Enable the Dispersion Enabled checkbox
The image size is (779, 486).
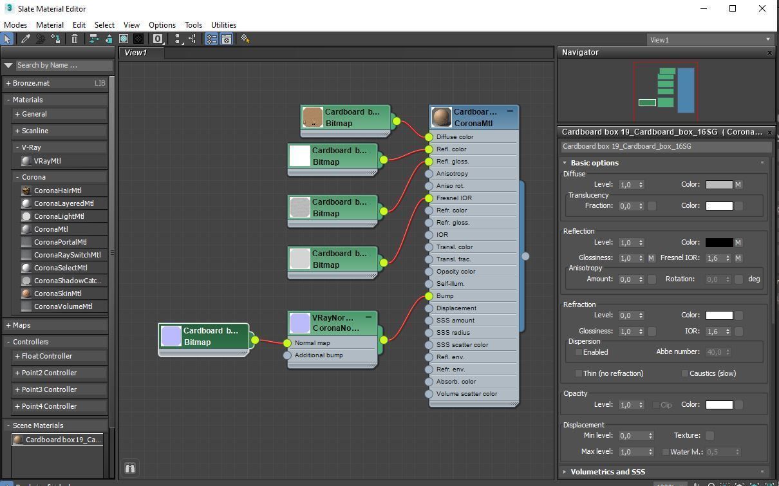pos(578,352)
